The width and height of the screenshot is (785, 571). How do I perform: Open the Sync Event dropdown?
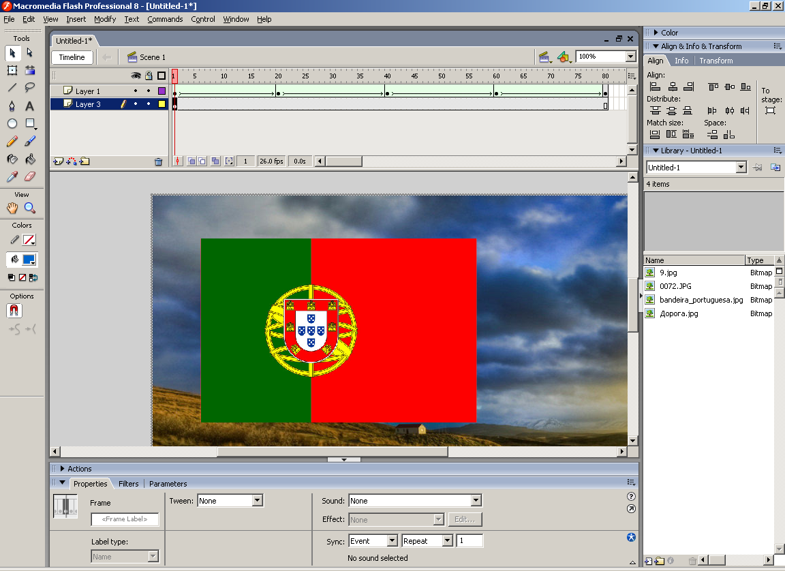(x=392, y=541)
